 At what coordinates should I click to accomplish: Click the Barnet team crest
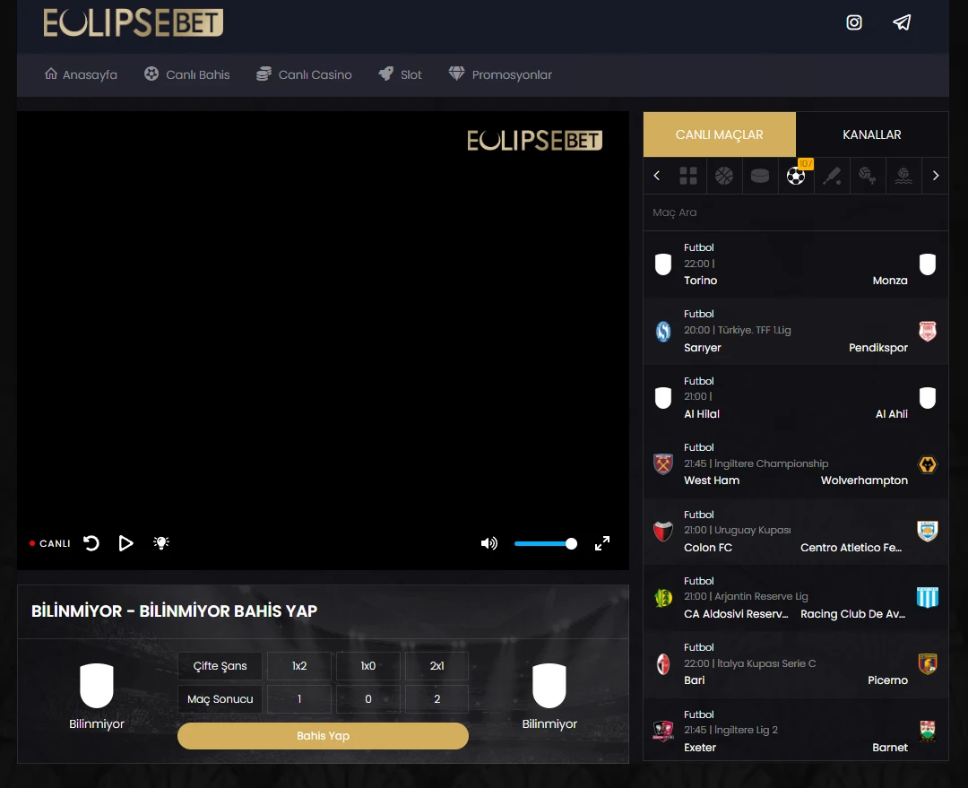[x=928, y=732]
